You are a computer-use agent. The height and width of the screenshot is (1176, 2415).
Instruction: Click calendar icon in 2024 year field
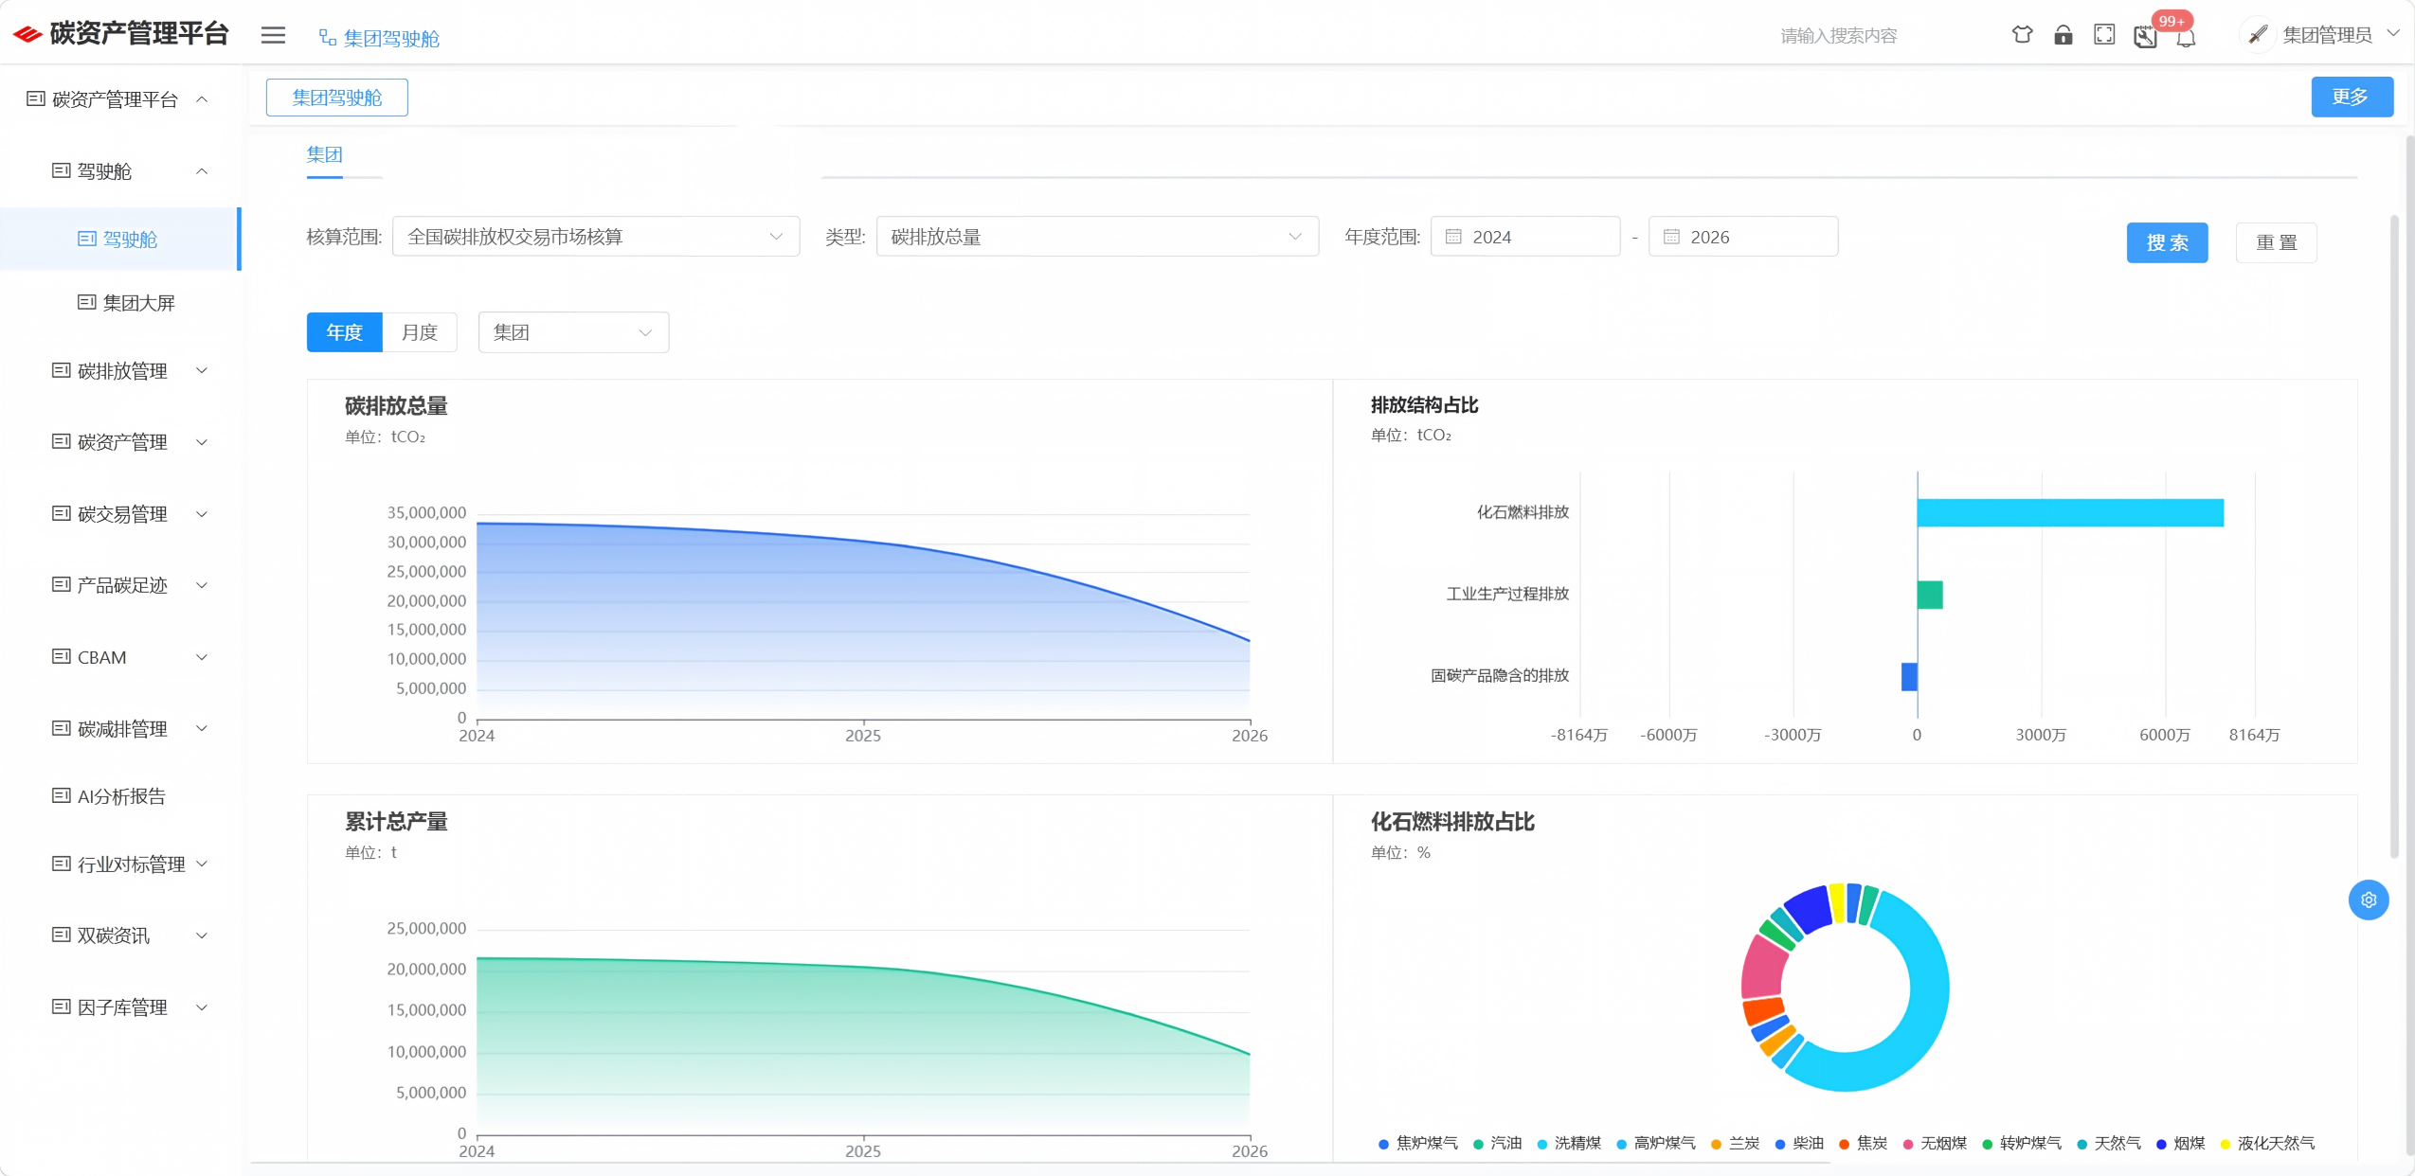[x=1453, y=237]
